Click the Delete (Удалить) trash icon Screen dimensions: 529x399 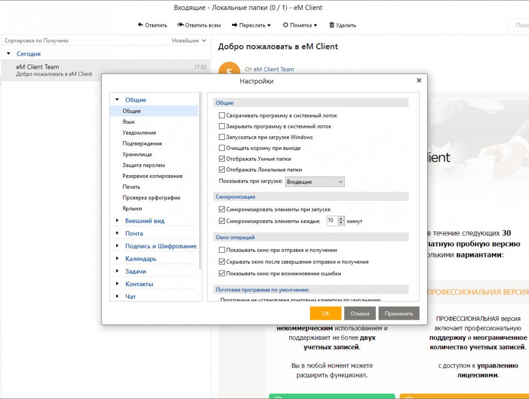click(332, 25)
